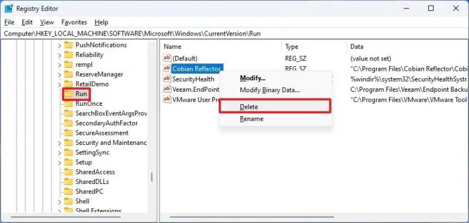Viewport: 469px width, 223px height.
Task: Click the SecureAssessment folder icon
Action: pos(69,133)
